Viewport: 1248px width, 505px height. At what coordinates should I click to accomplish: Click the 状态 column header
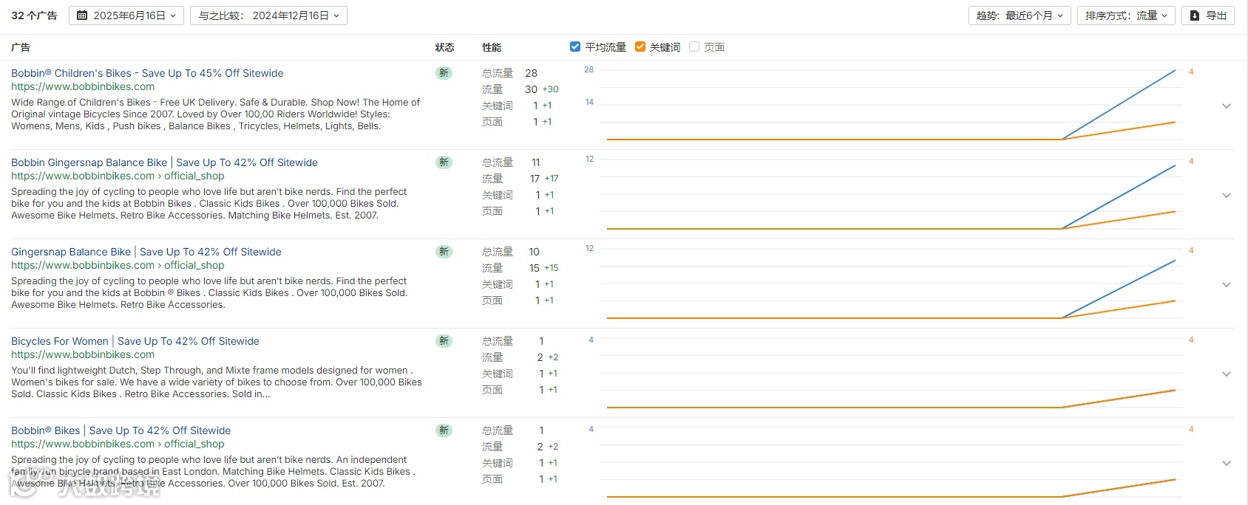point(444,47)
